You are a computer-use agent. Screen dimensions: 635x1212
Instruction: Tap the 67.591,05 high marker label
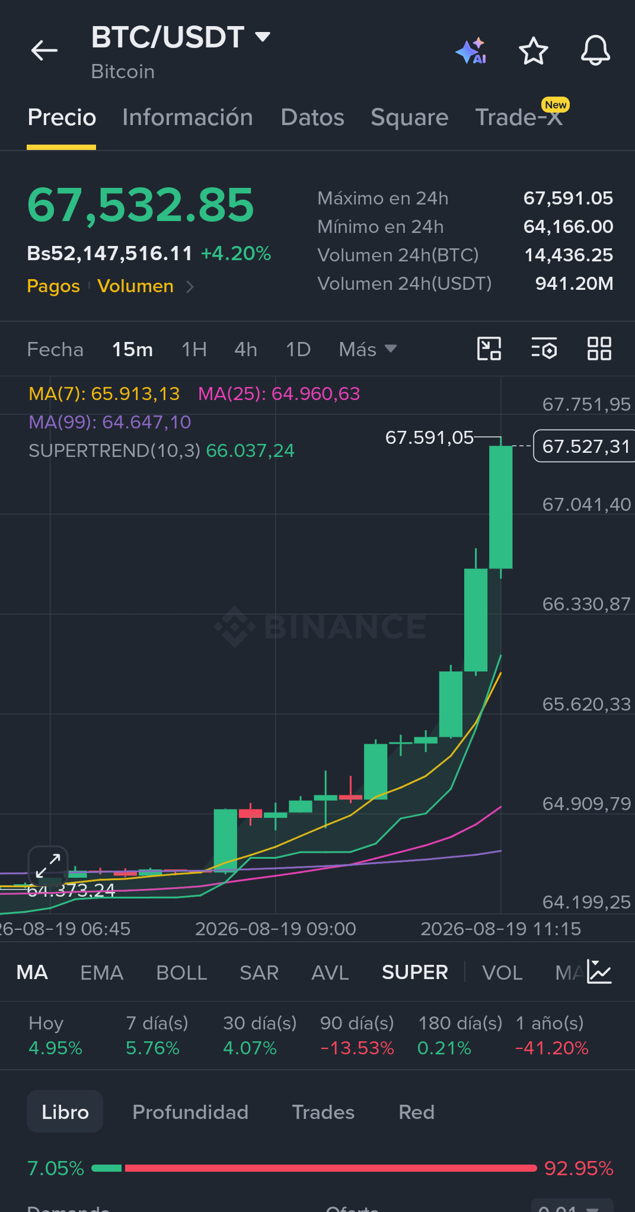point(429,437)
